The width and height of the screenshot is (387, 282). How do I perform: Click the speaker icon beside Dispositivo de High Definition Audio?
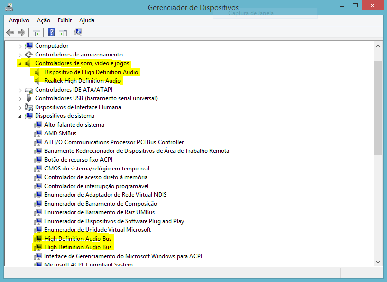pos(37,72)
